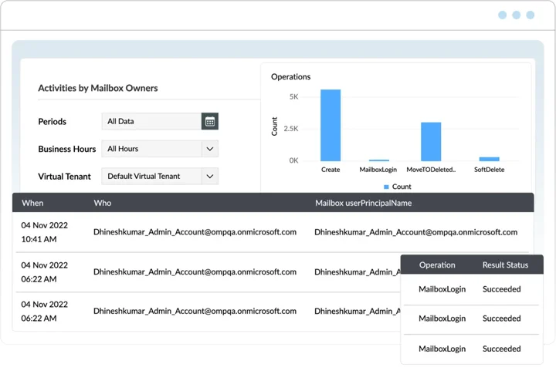Expand the Business Hours dropdown arrow
The width and height of the screenshot is (556, 381).
210,149
